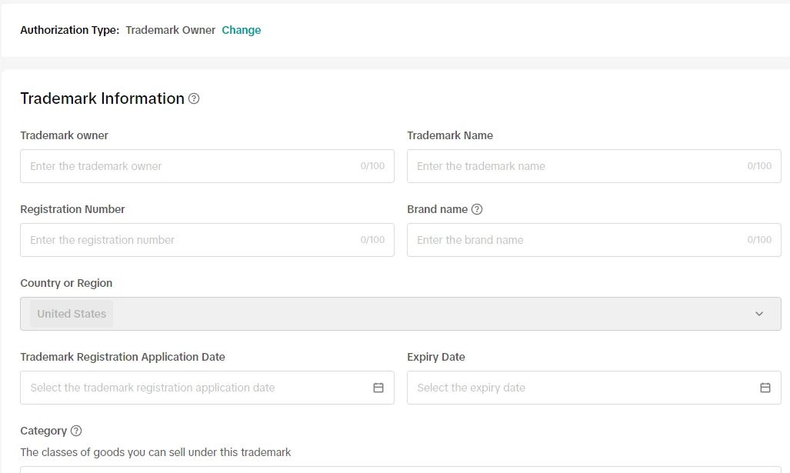Click the Trademark Name text field
This screenshot has height=473, width=790.
(x=577, y=166)
